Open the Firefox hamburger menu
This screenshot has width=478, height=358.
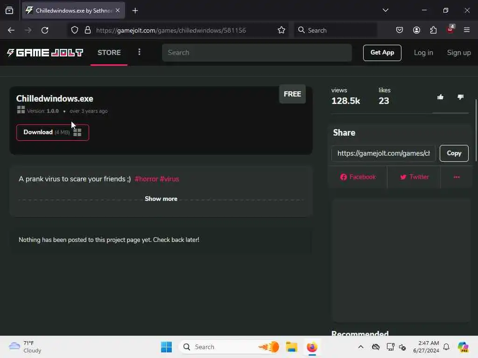click(x=467, y=30)
